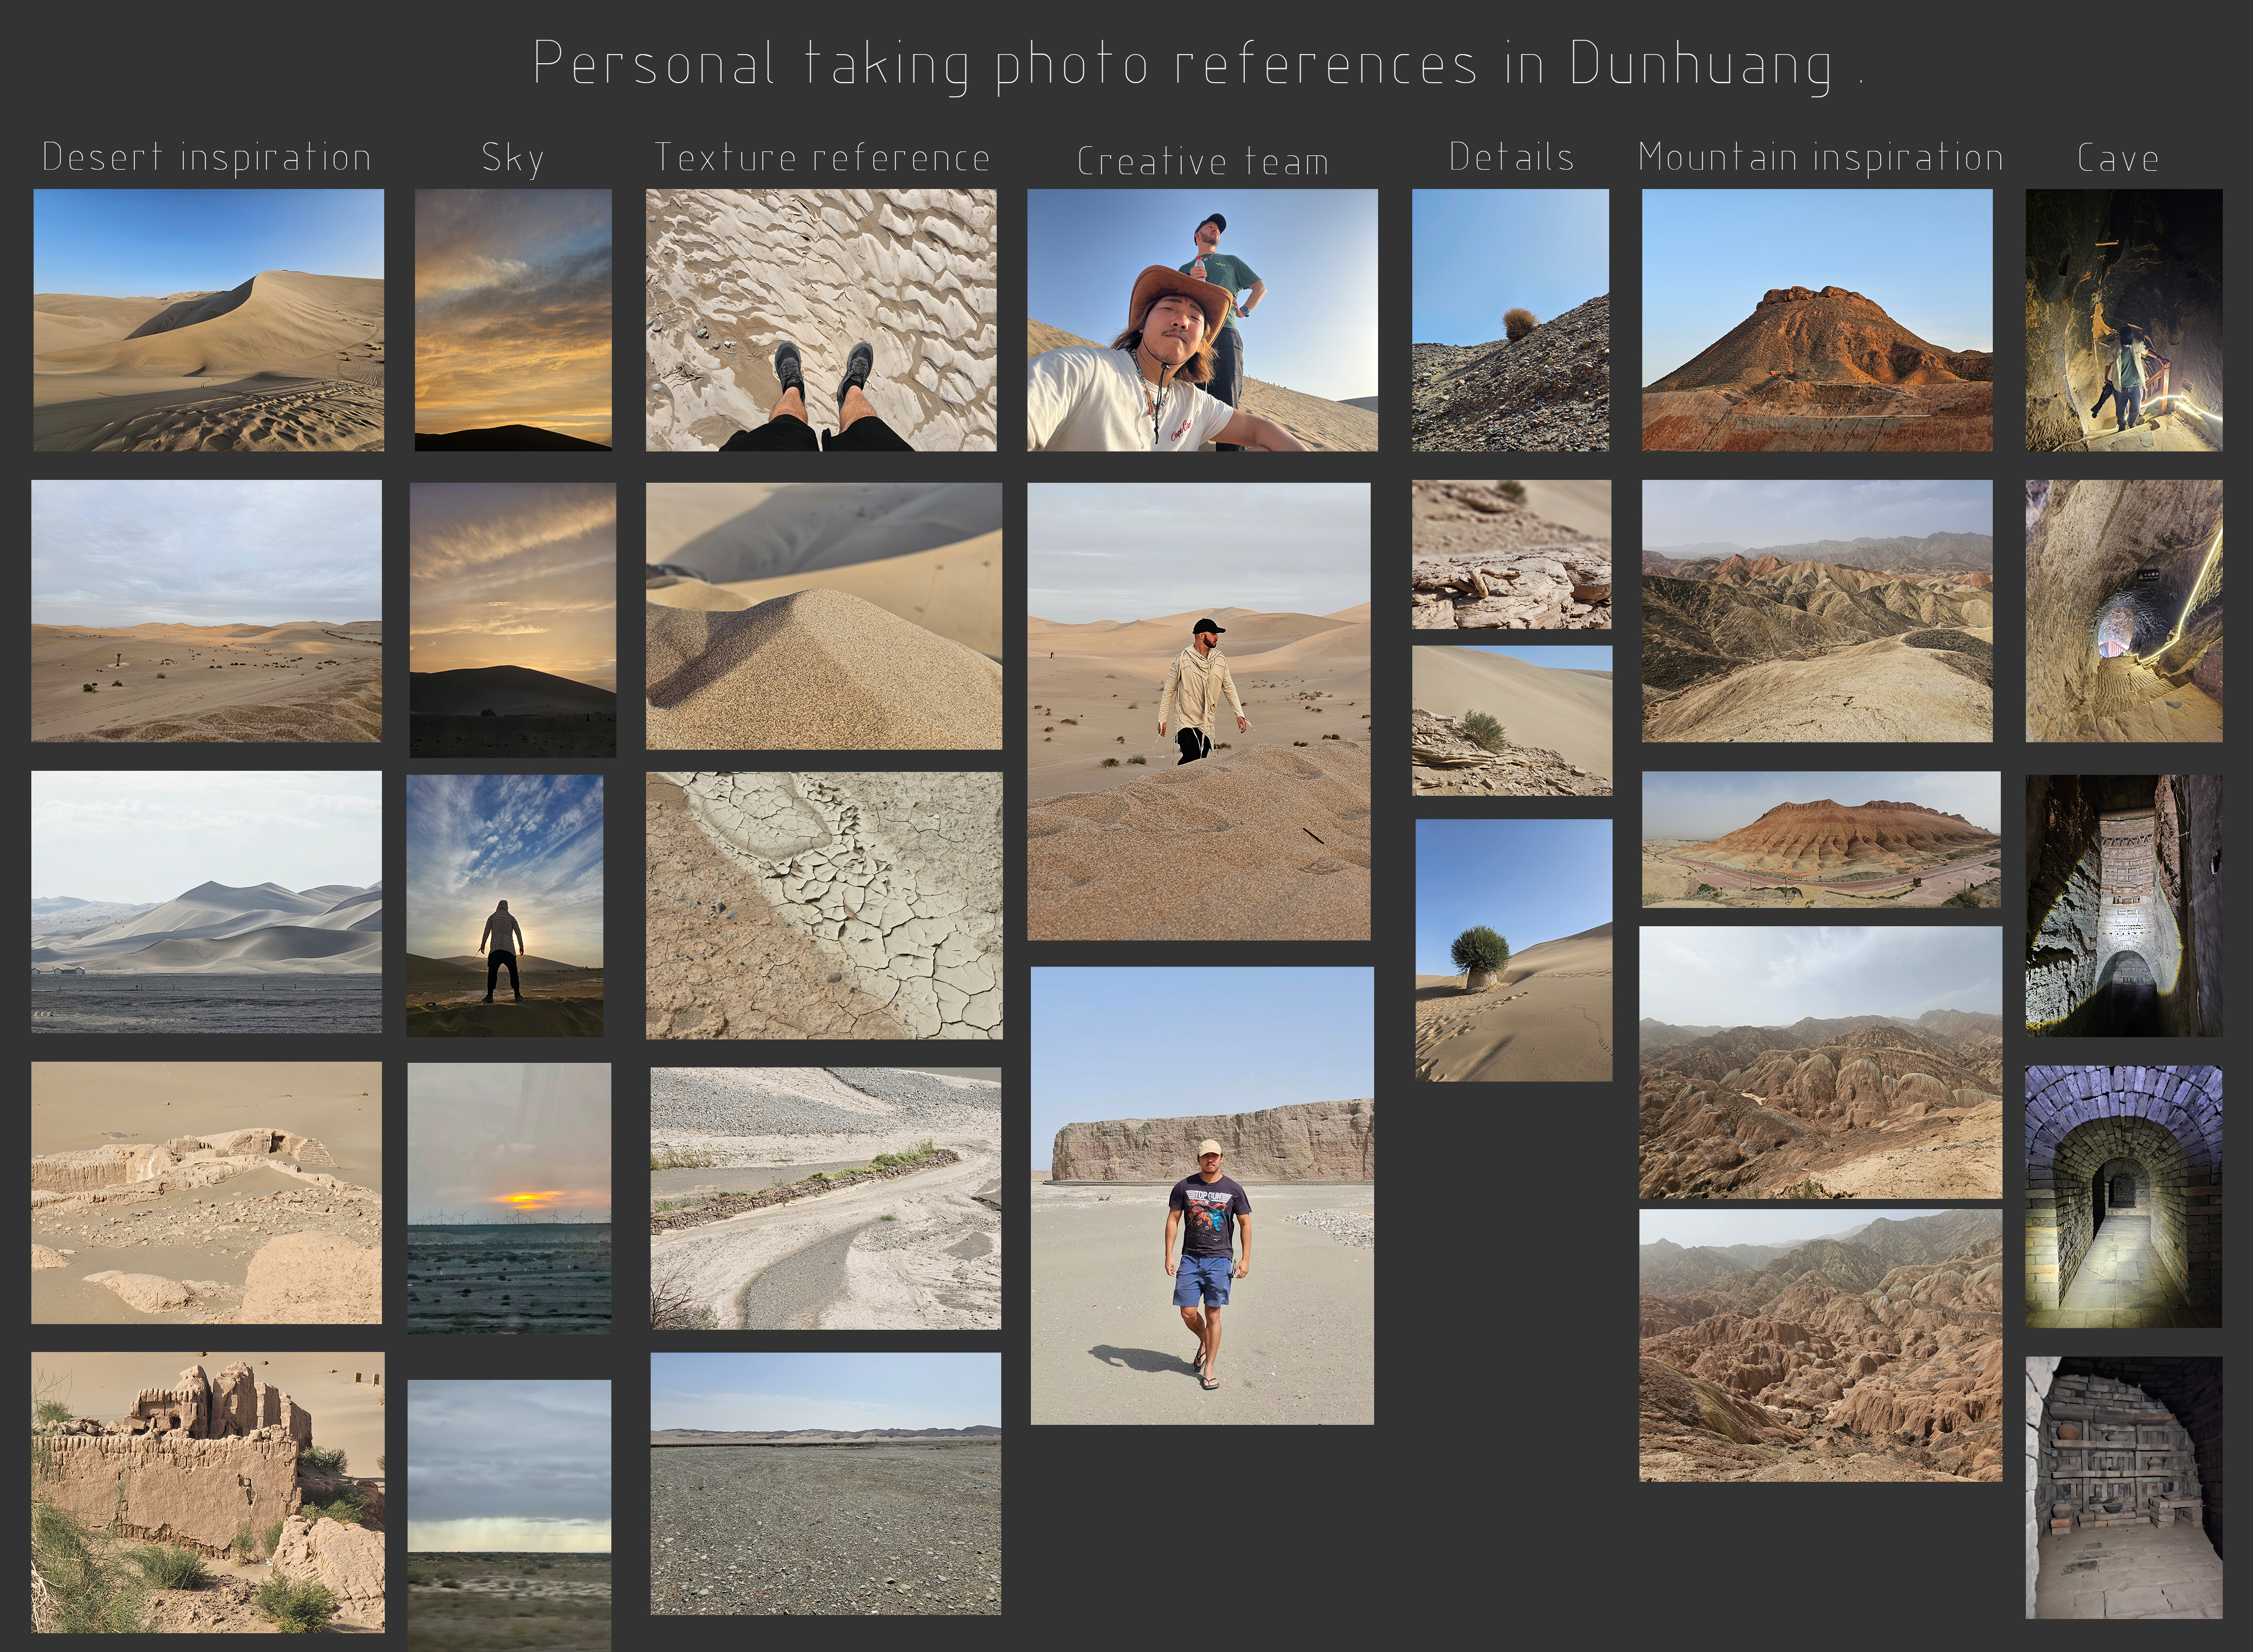Image resolution: width=2253 pixels, height=1652 pixels.
Task: Click the sand dune photo under Desert inspiration
Action: pos(208,319)
